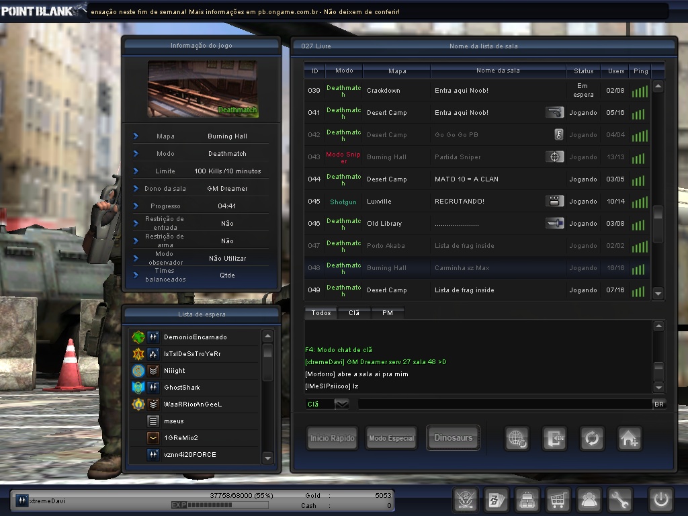This screenshot has width=688, height=516.
Task: Click the arrow beside Mapa row
Action: point(136,136)
